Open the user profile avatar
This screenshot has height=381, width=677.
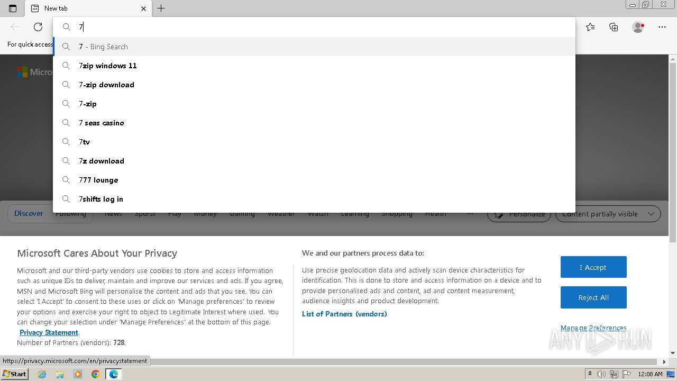click(x=638, y=27)
